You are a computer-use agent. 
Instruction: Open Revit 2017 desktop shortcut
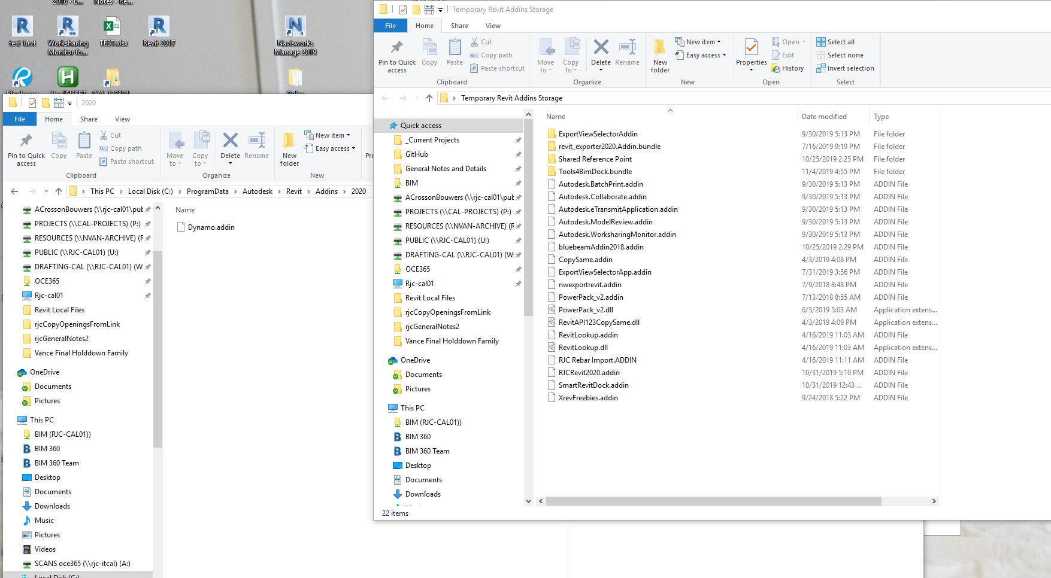pos(159,32)
